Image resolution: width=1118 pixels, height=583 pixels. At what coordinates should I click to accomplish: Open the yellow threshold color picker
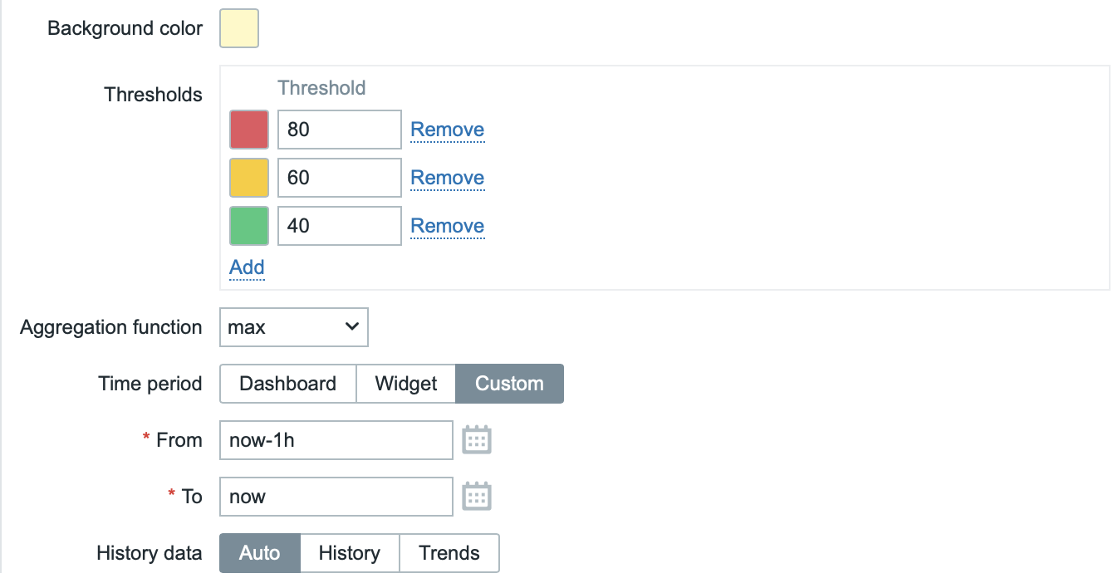coord(249,178)
